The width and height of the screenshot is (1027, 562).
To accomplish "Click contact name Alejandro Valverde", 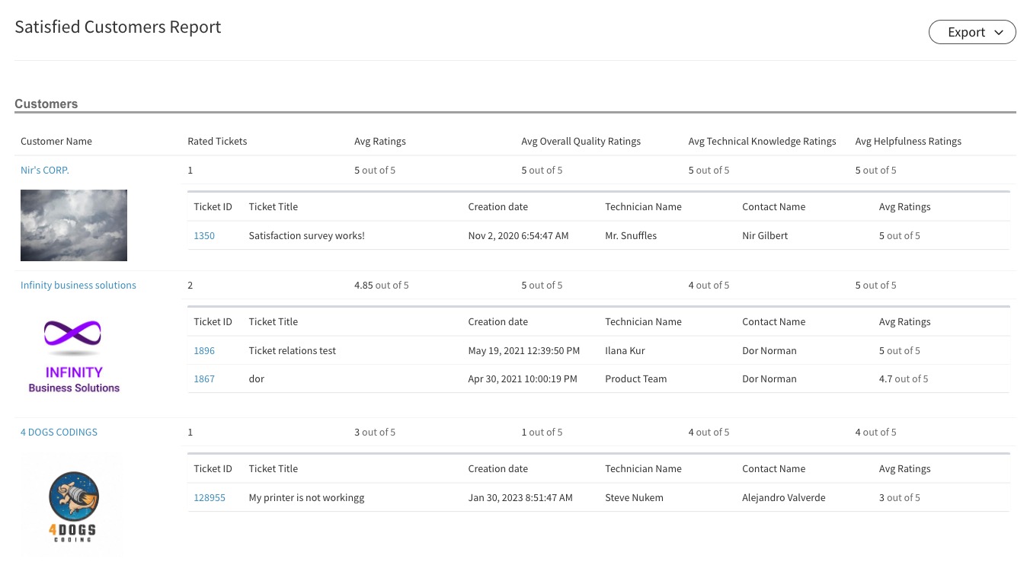I will [784, 498].
